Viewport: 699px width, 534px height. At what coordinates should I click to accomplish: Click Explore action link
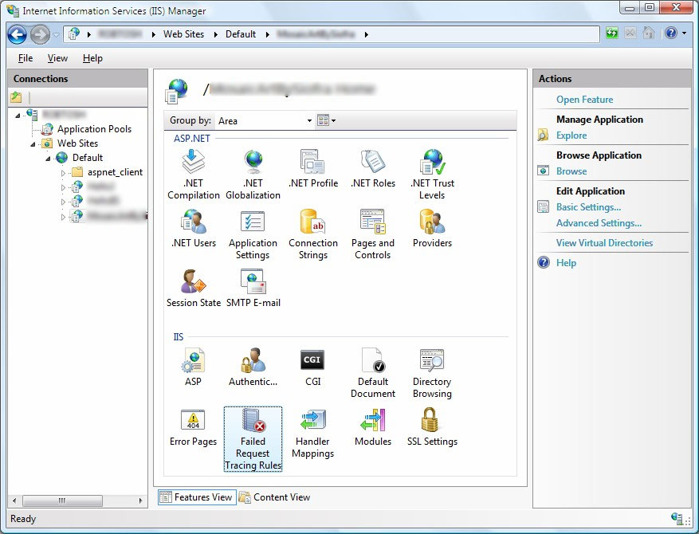[x=571, y=135]
